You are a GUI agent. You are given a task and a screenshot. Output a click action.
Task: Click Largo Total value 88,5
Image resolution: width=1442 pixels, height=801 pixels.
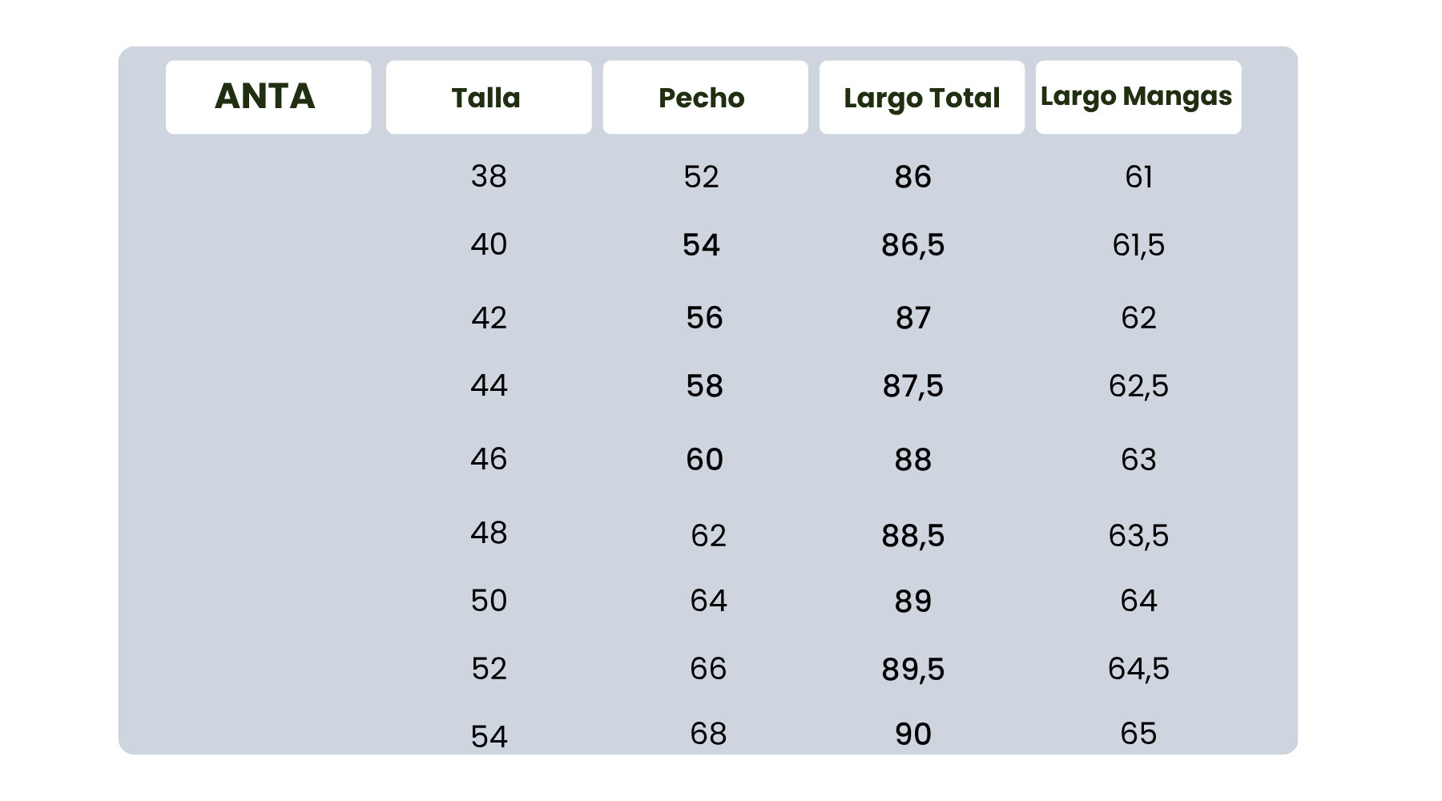(912, 535)
